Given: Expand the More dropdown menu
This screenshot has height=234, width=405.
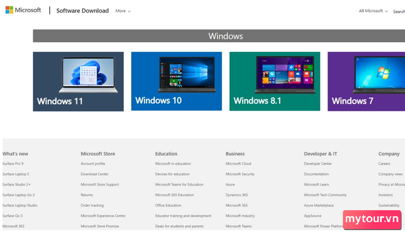Looking at the screenshot, I should point(123,11).
